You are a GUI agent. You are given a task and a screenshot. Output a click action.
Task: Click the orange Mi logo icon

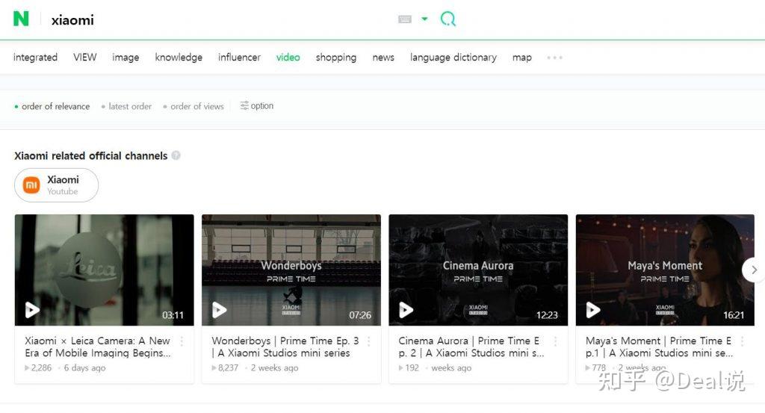point(31,185)
